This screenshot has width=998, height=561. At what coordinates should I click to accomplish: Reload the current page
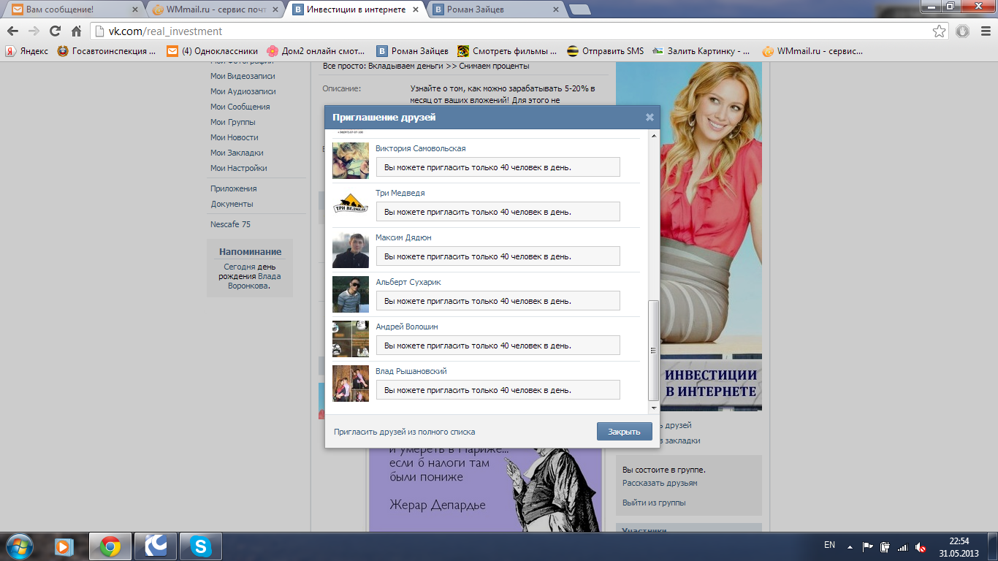[x=55, y=31]
